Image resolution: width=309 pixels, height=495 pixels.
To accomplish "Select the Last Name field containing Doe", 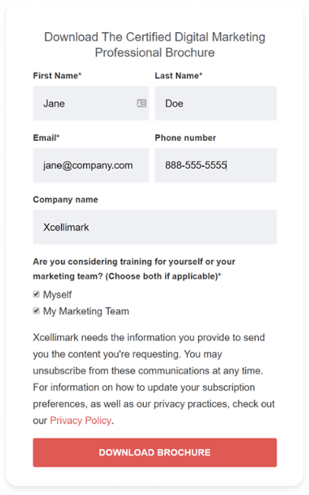I will point(215,104).
